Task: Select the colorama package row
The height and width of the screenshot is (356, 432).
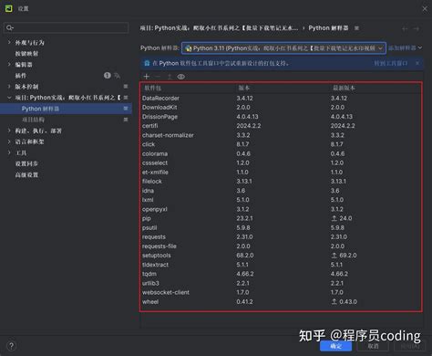Action: (281, 153)
